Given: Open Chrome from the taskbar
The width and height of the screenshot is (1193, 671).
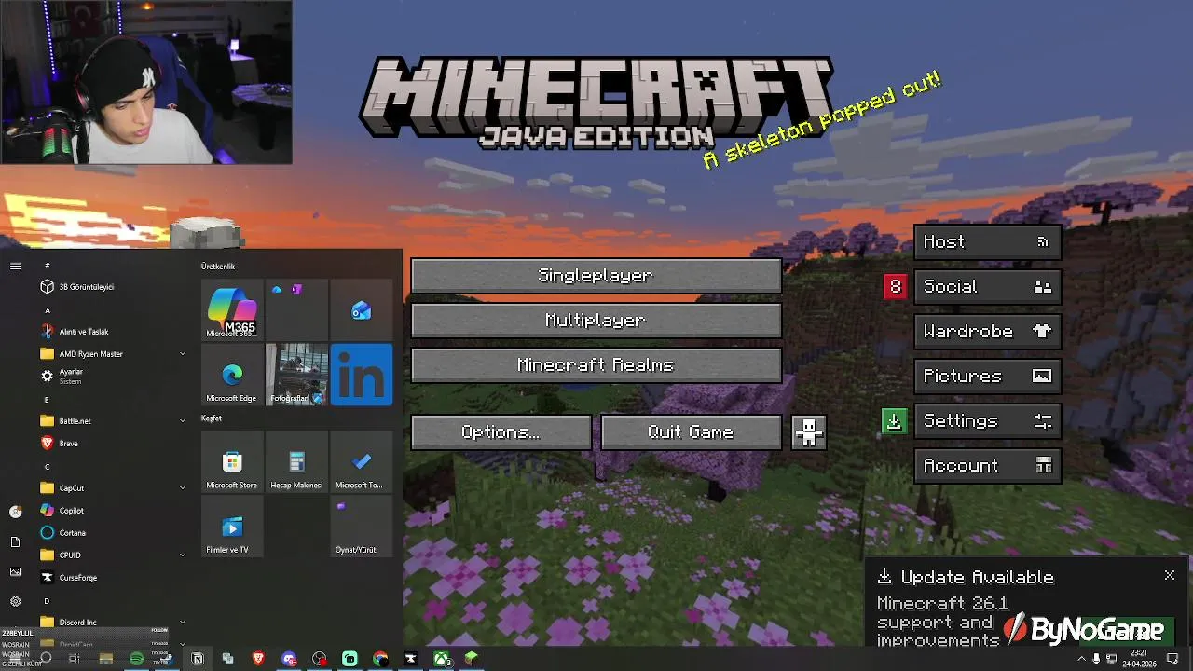Looking at the screenshot, I should (380, 659).
